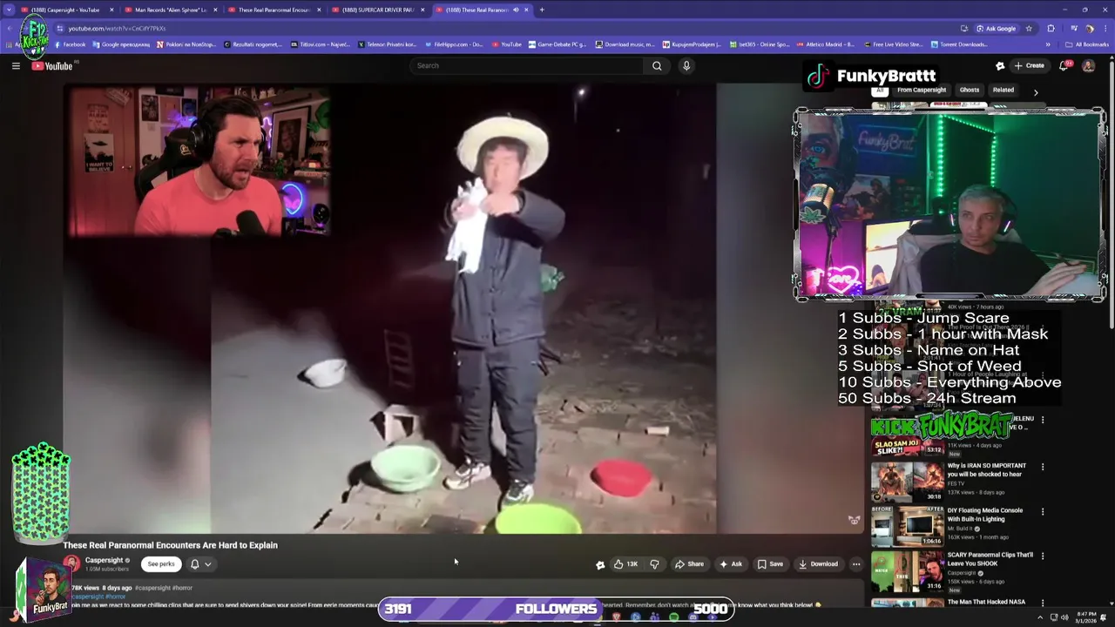The image size is (1115, 627).
Task: Show more filter chips with right arrow
Action: point(1036,91)
